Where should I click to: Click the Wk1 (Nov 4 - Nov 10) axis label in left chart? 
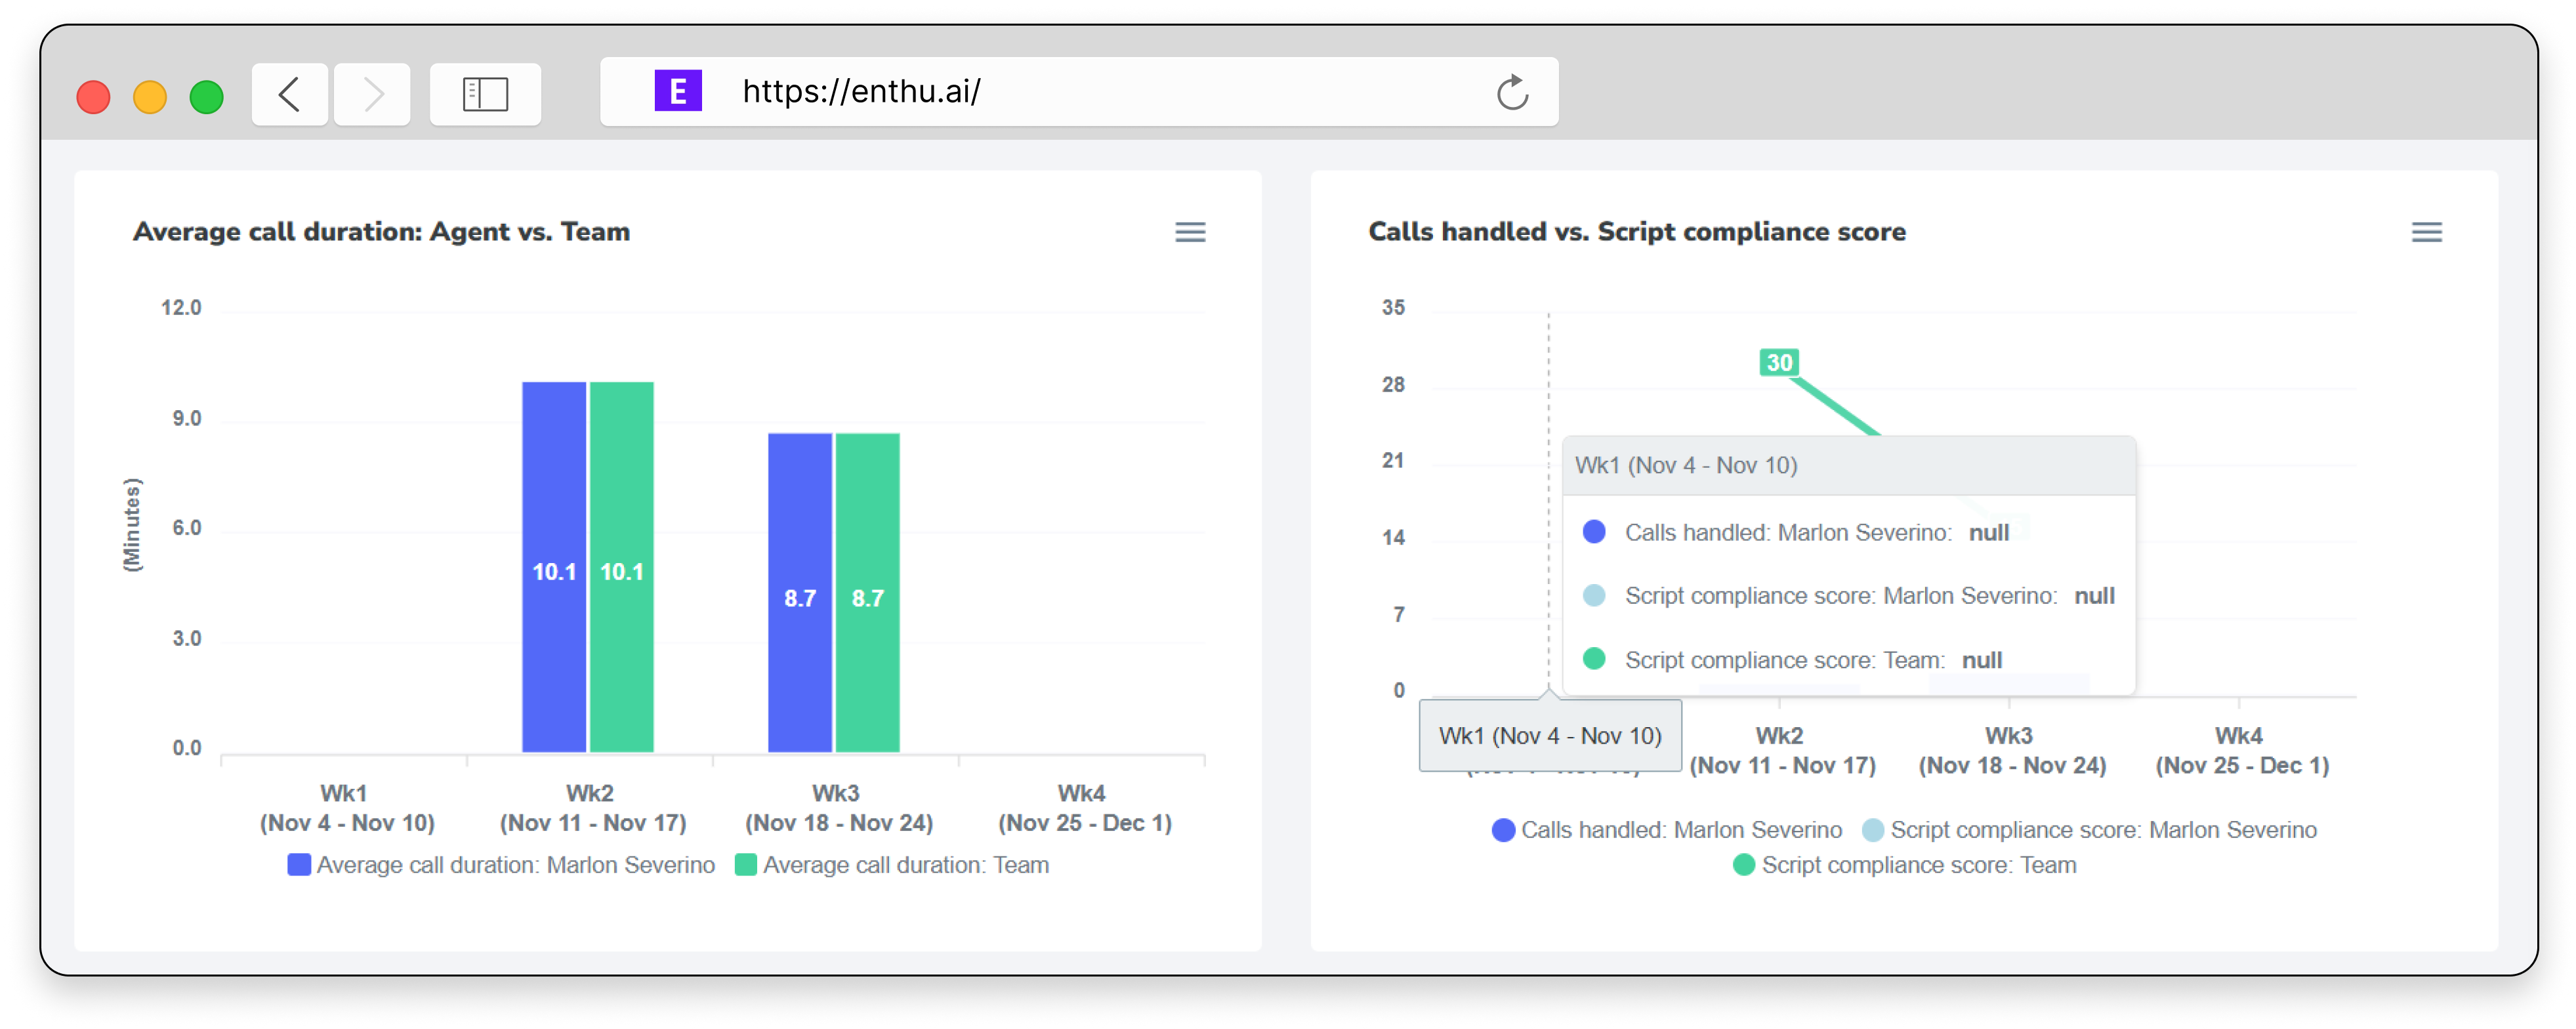click(346, 807)
